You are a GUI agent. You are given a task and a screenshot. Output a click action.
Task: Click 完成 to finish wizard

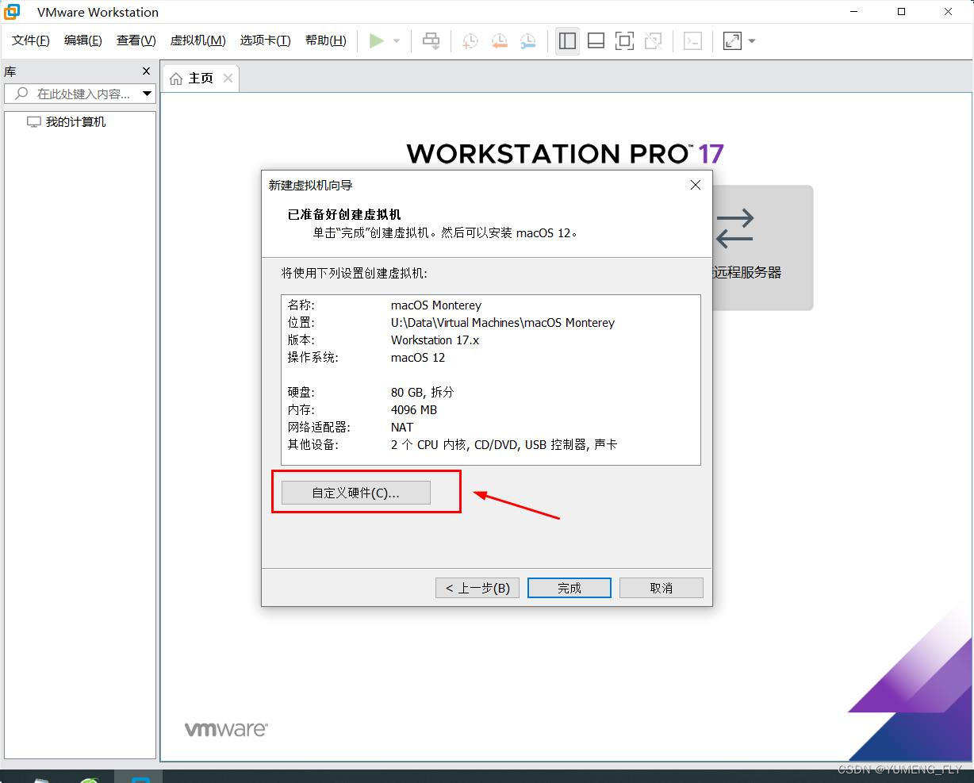569,588
